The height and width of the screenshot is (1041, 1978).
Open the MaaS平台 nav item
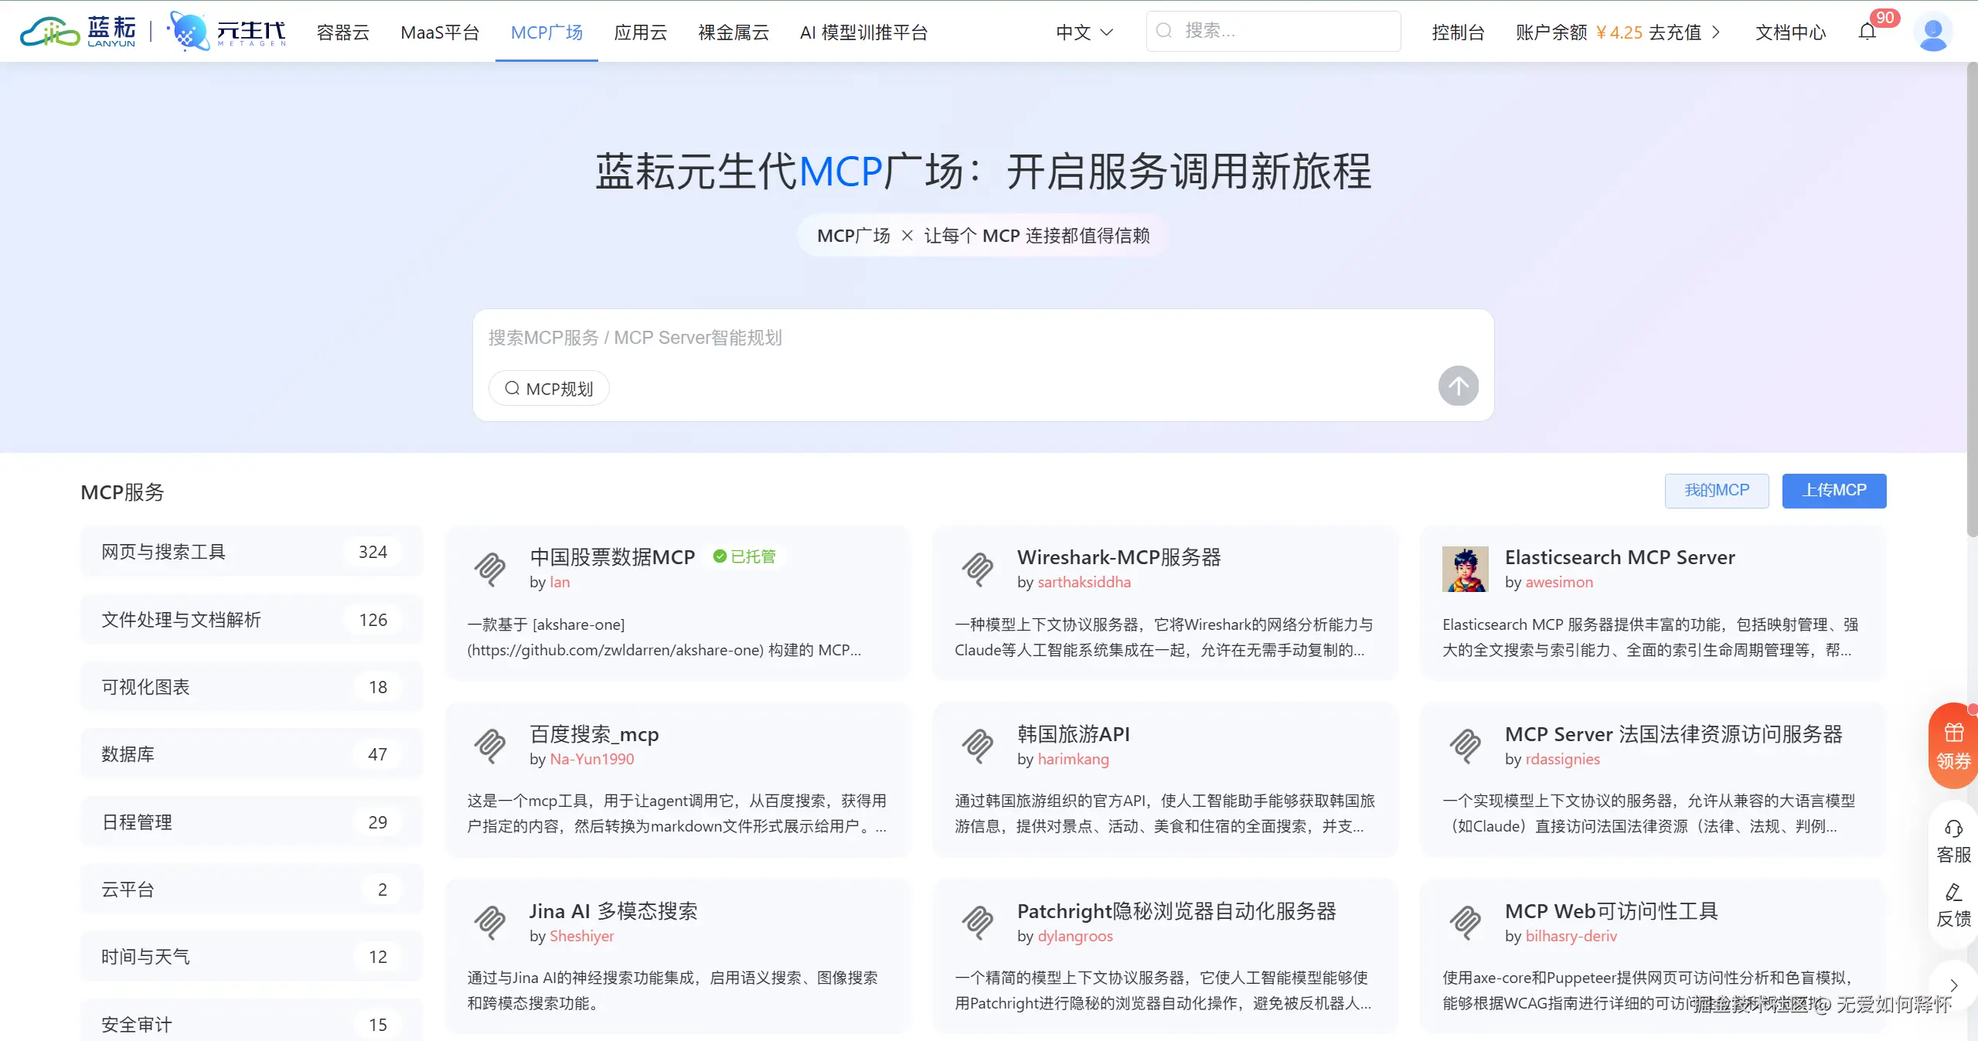[440, 32]
